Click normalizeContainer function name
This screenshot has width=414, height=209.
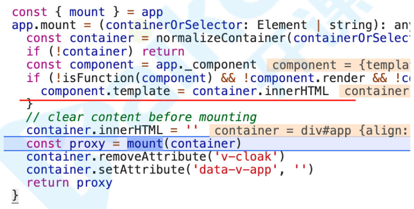(221, 38)
